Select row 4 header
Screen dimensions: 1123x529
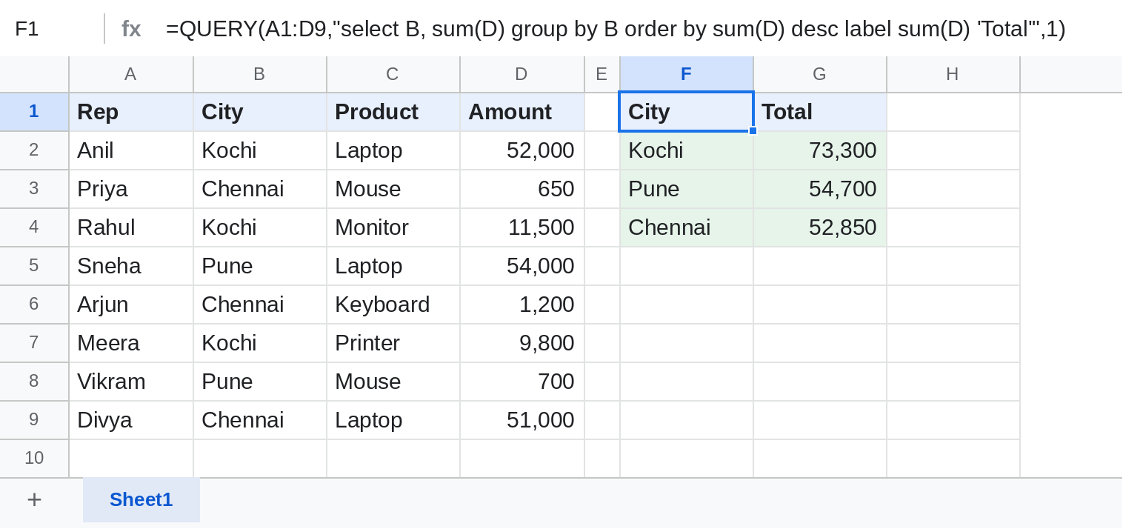[34, 227]
